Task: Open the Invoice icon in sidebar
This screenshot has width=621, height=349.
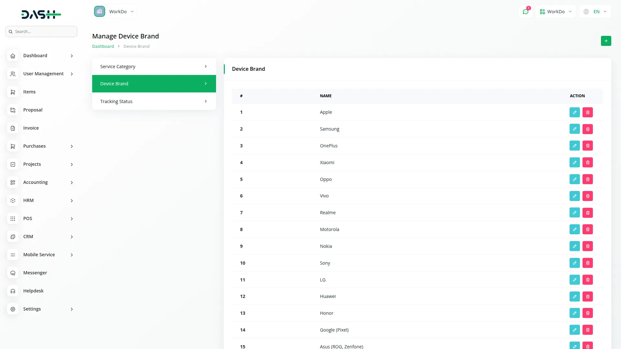Action: pyautogui.click(x=13, y=128)
